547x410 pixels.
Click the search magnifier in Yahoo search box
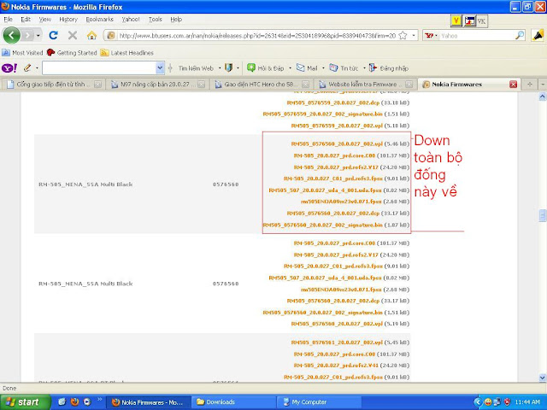pos(520,35)
